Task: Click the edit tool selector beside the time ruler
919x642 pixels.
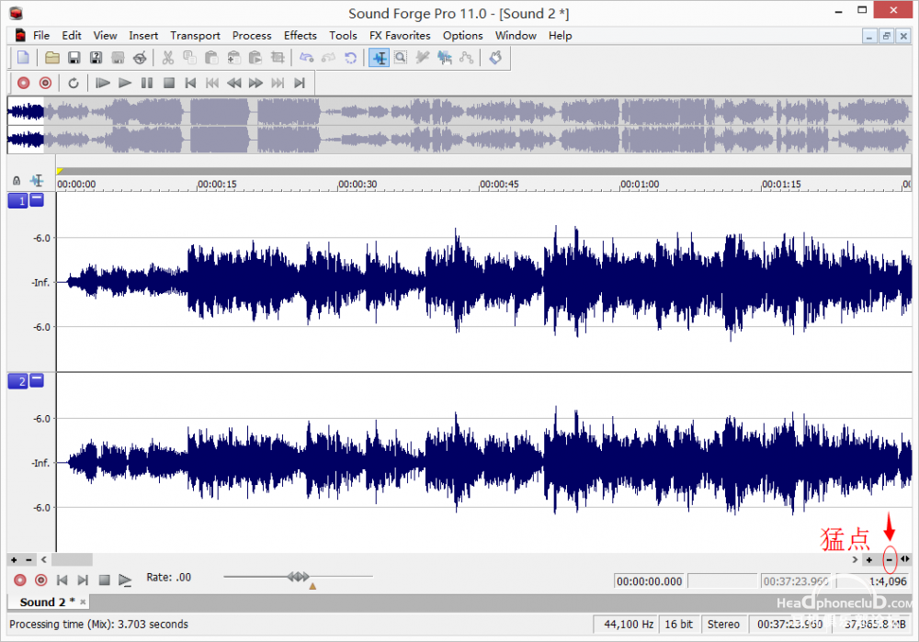Action: click(37, 180)
